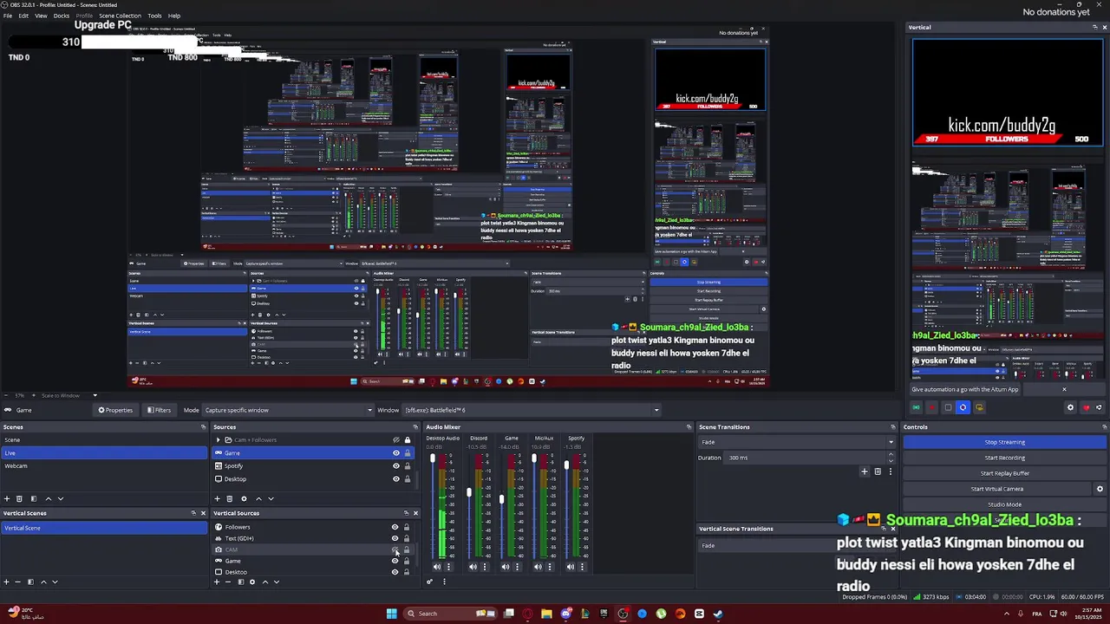
Task: Mute the Desktop Audio channel
Action: tap(437, 567)
